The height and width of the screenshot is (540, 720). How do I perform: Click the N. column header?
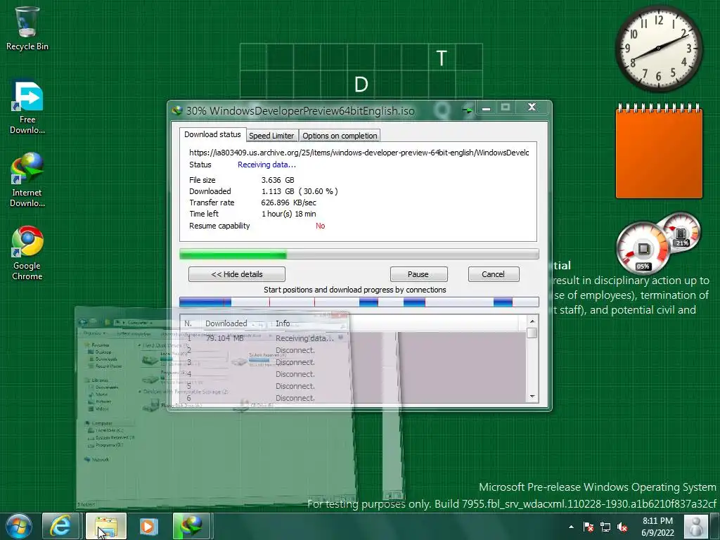pyautogui.click(x=188, y=323)
